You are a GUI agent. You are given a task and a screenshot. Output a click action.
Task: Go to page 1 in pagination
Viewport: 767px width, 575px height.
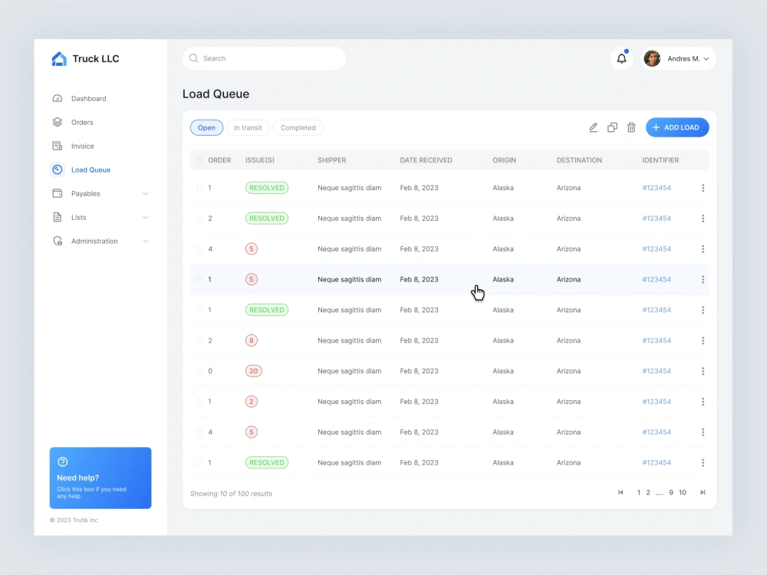638,492
